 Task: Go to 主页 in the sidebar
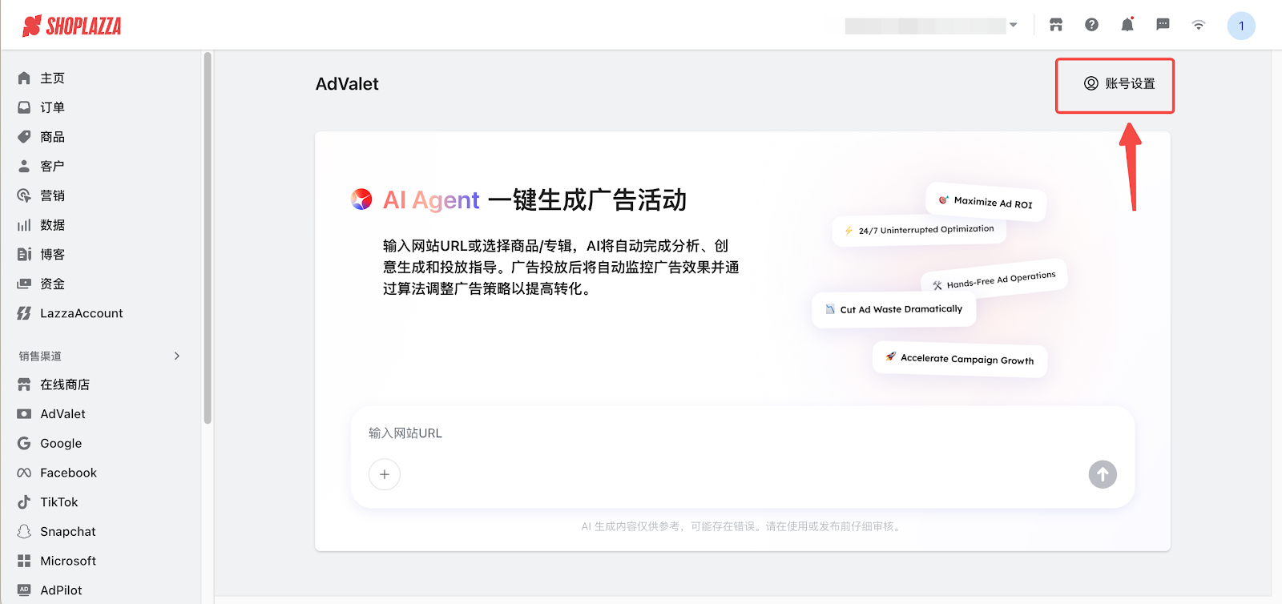click(52, 78)
